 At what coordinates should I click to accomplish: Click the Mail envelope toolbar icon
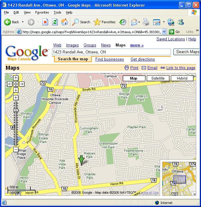point(134,22)
